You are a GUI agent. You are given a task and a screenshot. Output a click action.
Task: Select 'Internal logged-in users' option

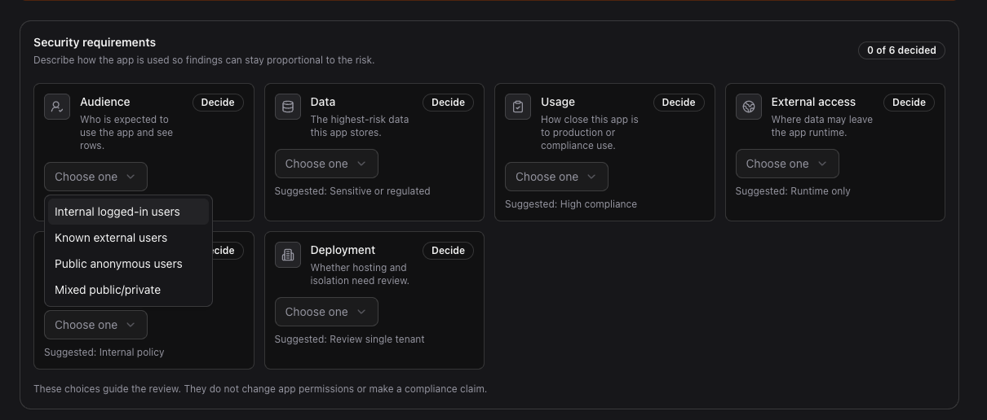click(x=128, y=212)
